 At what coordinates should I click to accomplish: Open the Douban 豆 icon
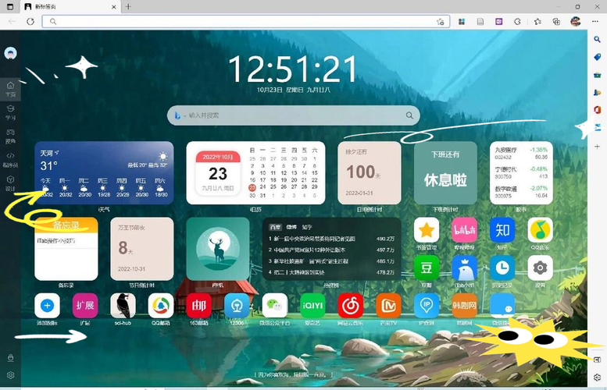(427, 268)
